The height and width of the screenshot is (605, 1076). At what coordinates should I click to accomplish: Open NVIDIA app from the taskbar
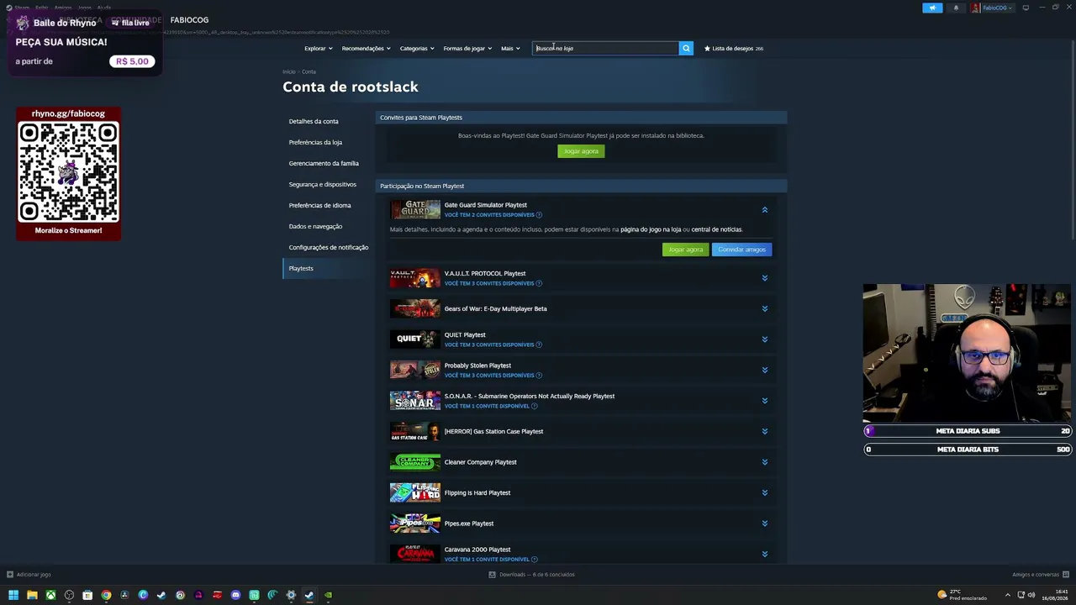pyautogui.click(x=328, y=595)
